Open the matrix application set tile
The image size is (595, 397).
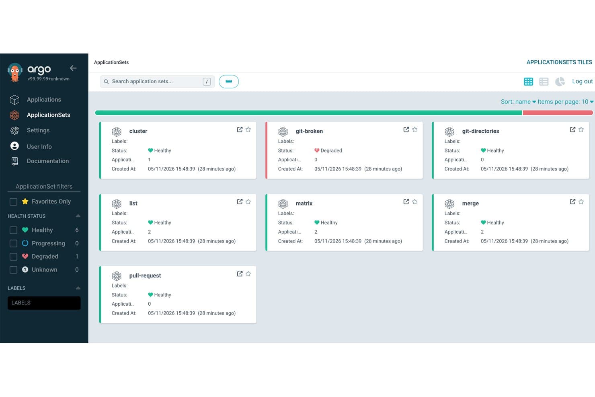tap(344, 222)
